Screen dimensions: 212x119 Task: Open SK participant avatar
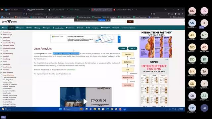point(204,59)
